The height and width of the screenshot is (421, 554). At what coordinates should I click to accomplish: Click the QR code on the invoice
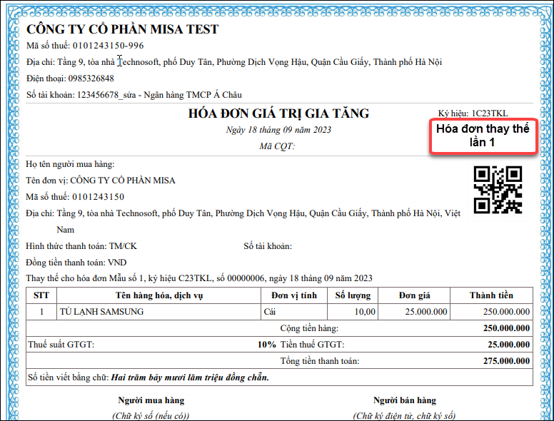tap(498, 190)
